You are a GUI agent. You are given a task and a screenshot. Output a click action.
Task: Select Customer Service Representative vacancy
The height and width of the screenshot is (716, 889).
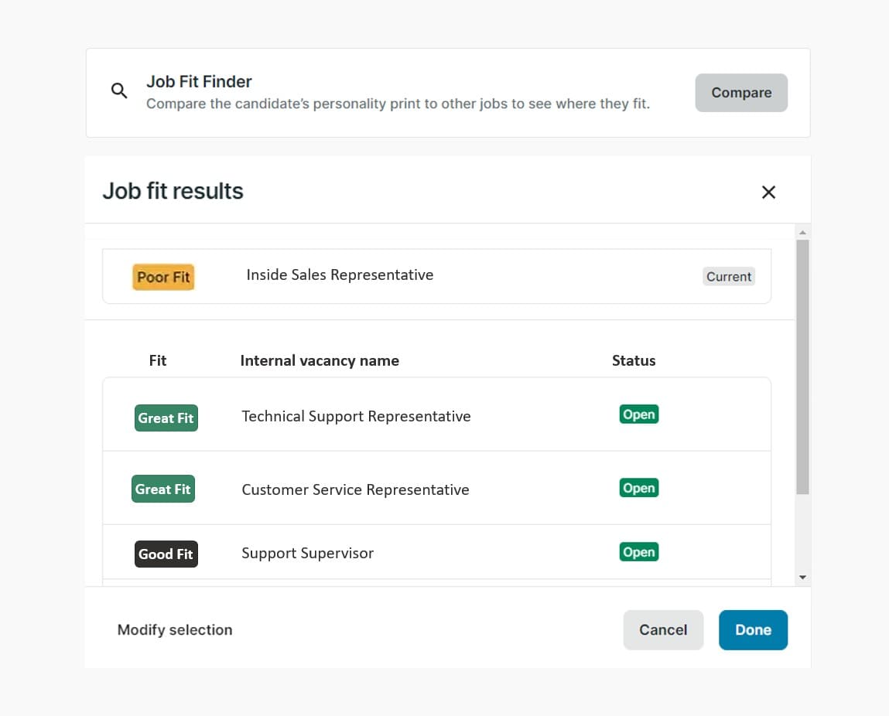(355, 489)
